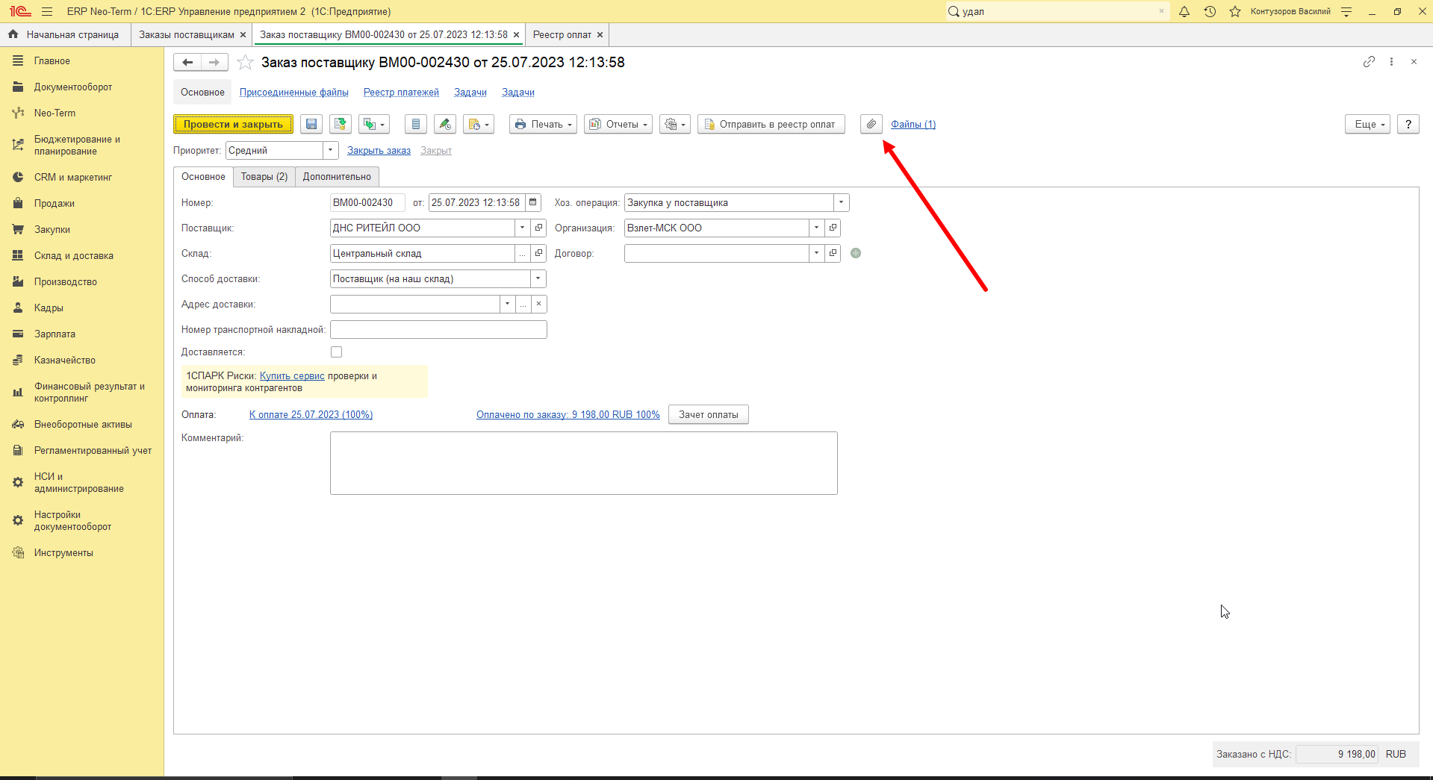This screenshot has width=1433, height=780.
Task: Click the favorites star in title bar
Action: [1235, 11]
